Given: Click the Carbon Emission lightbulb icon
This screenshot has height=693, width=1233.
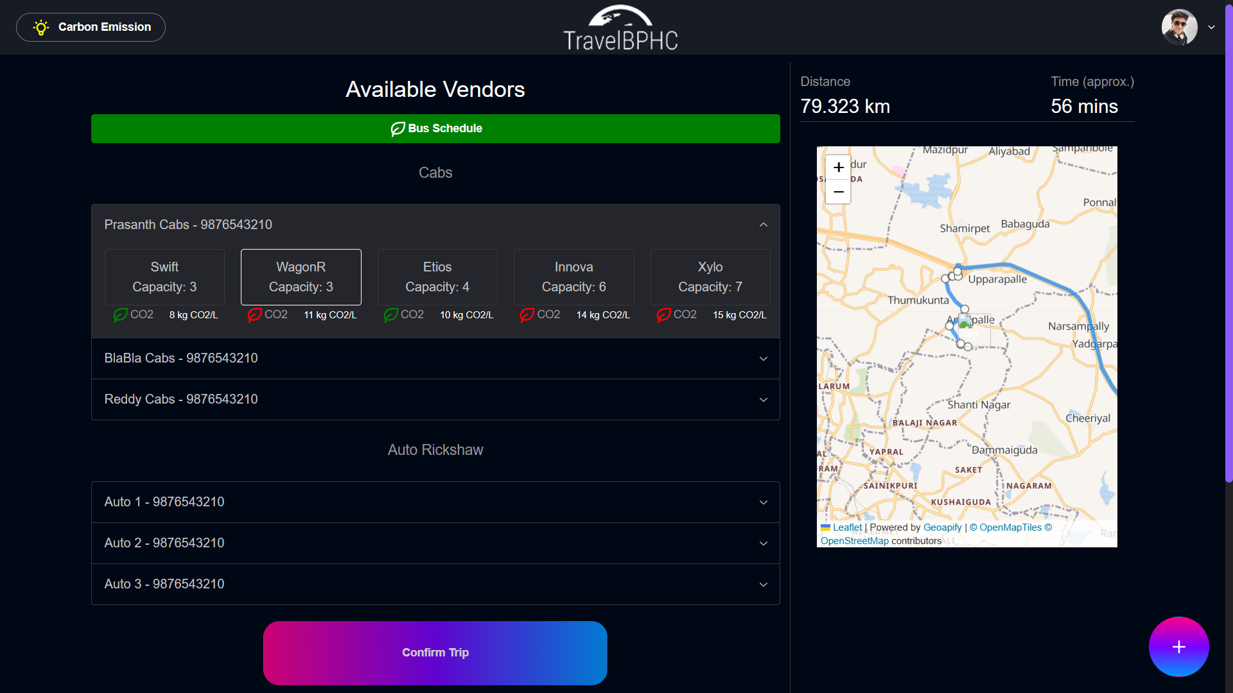Looking at the screenshot, I should pyautogui.click(x=41, y=28).
